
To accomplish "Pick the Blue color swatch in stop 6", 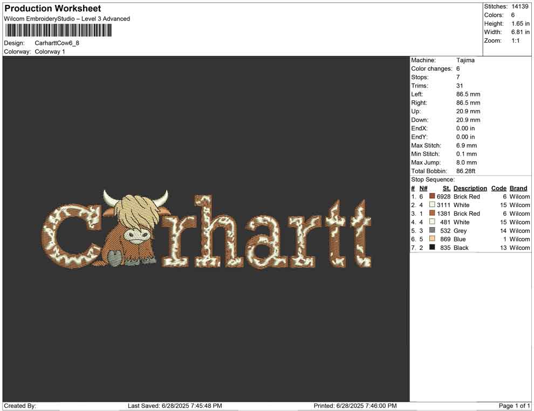I will point(432,239).
